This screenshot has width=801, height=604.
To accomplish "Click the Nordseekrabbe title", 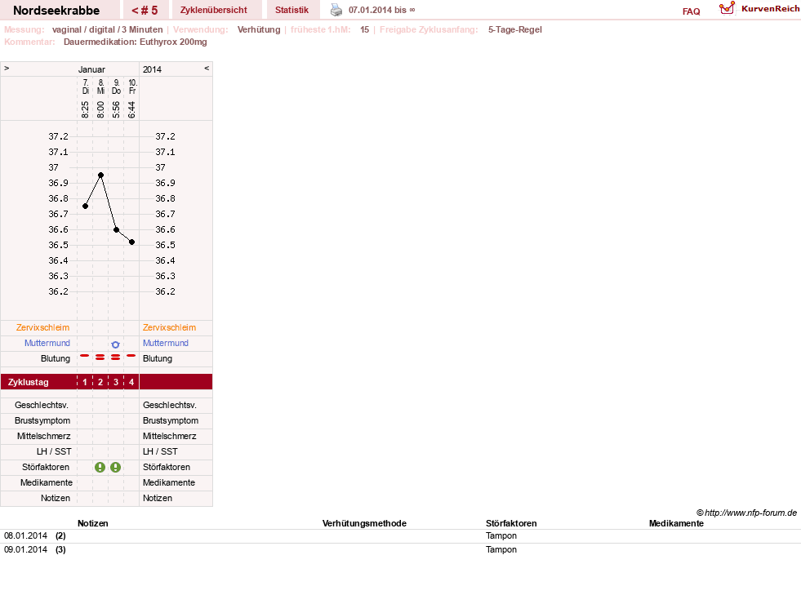I will click(56, 11).
